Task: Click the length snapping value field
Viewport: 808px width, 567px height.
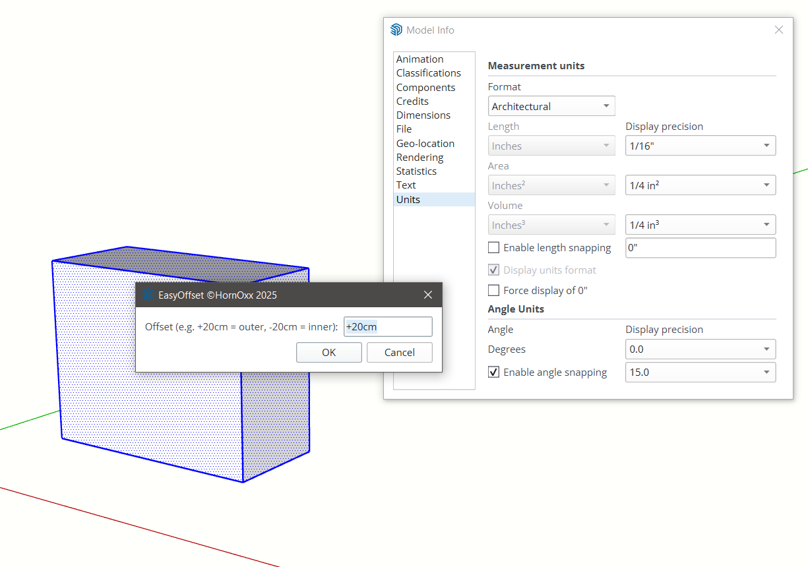Action: click(x=700, y=248)
